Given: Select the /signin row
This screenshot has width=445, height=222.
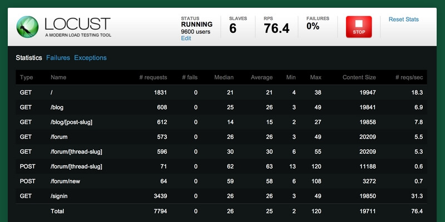Looking at the screenshot, I should coord(222,196).
